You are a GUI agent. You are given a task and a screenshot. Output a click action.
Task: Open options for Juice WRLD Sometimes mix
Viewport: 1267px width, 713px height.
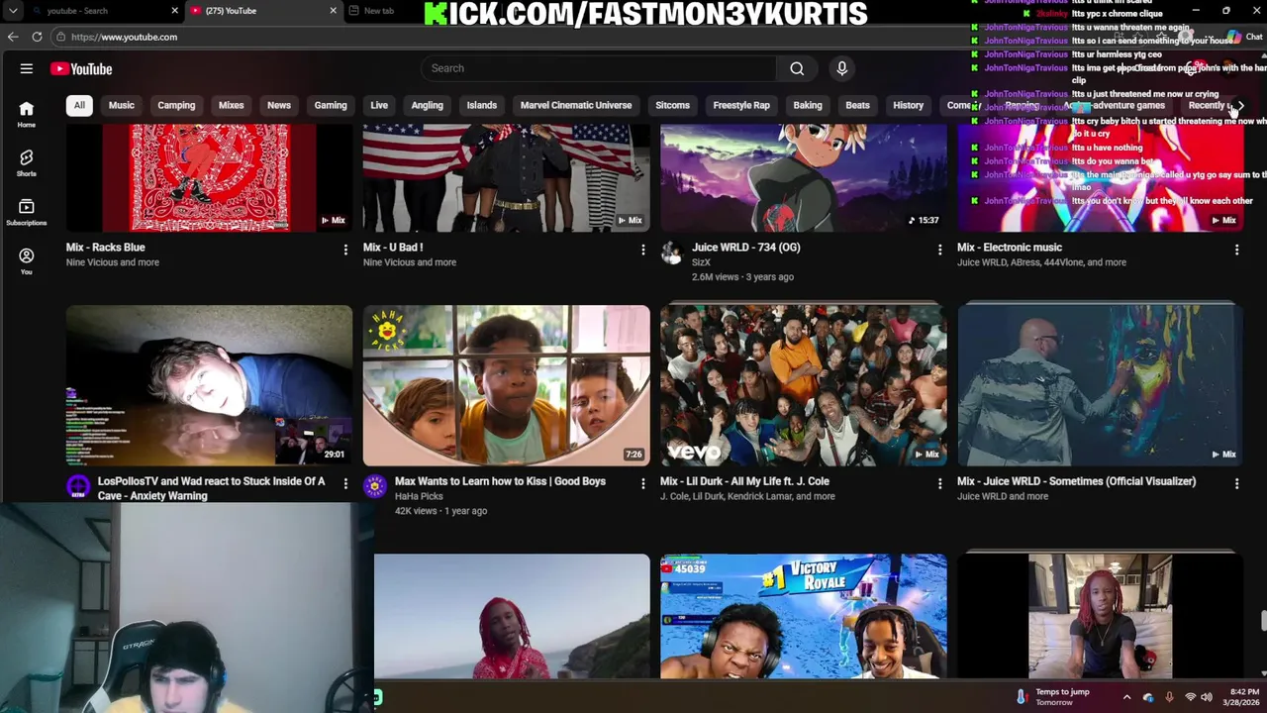[x=1236, y=483]
